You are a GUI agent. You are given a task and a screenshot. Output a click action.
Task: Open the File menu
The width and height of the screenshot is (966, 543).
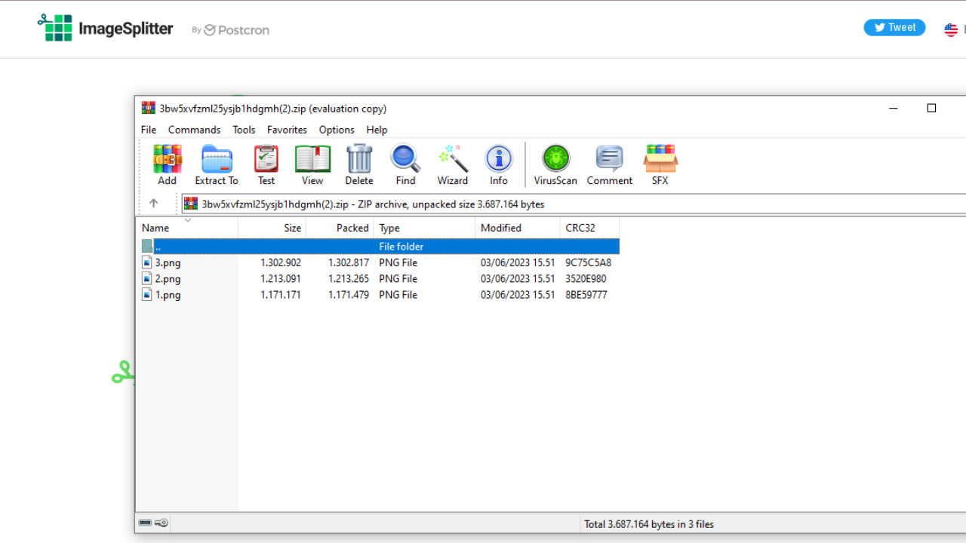click(149, 130)
